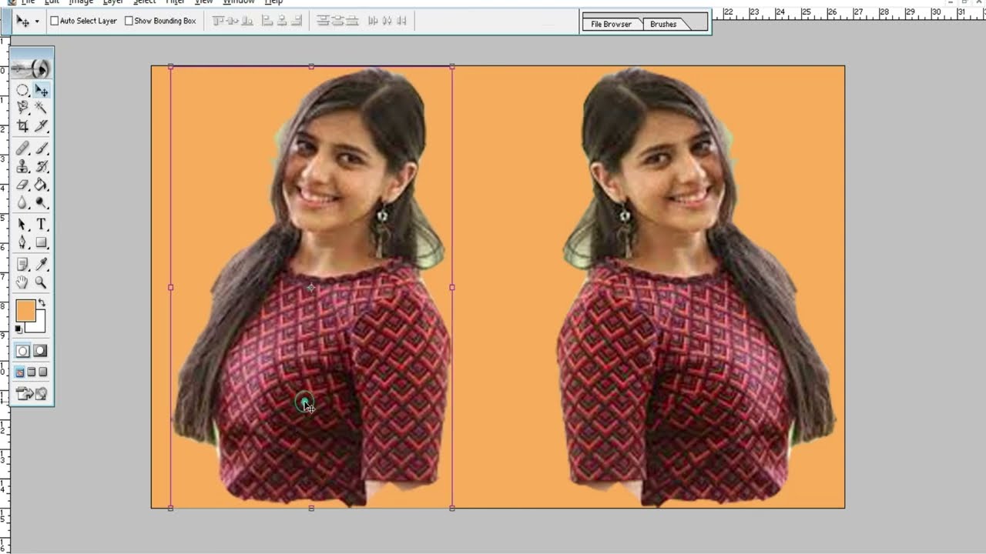Select the Type tool
Image resolution: width=986 pixels, height=554 pixels.
point(41,224)
